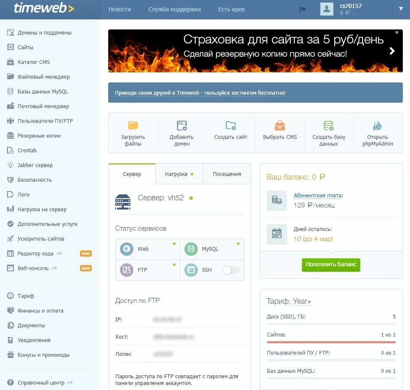
Task: Toggle the SSH service switch
Action: (x=231, y=270)
